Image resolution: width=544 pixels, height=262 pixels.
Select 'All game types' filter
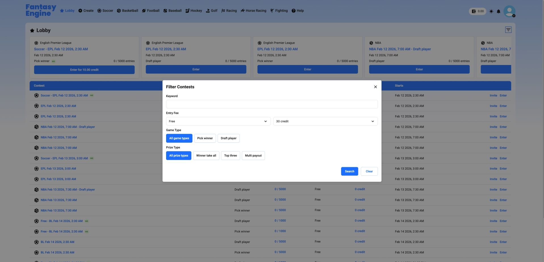[x=179, y=138]
